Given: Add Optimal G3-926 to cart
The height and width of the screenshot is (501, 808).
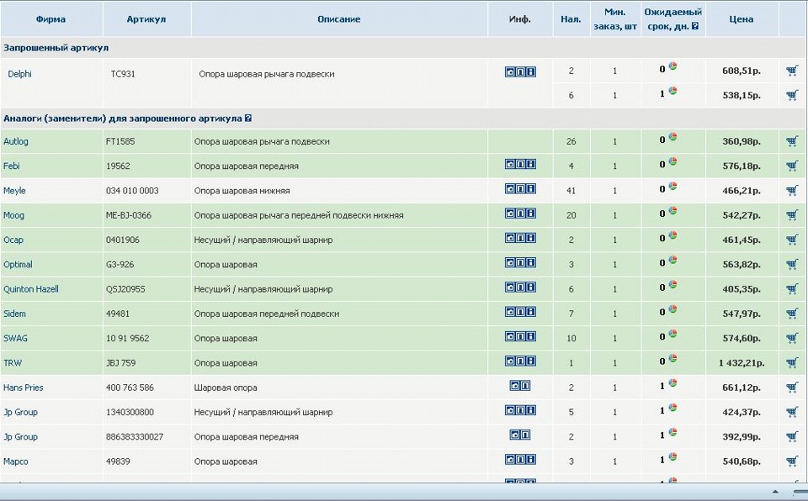Looking at the screenshot, I should [x=792, y=265].
